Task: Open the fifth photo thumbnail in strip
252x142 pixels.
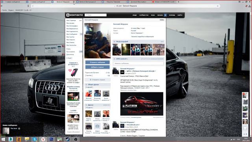Action: (x=159, y=50)
